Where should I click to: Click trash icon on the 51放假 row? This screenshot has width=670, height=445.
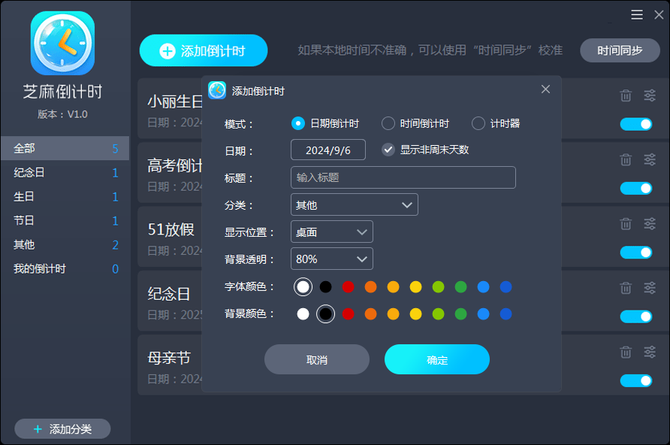tap(626, 224)
